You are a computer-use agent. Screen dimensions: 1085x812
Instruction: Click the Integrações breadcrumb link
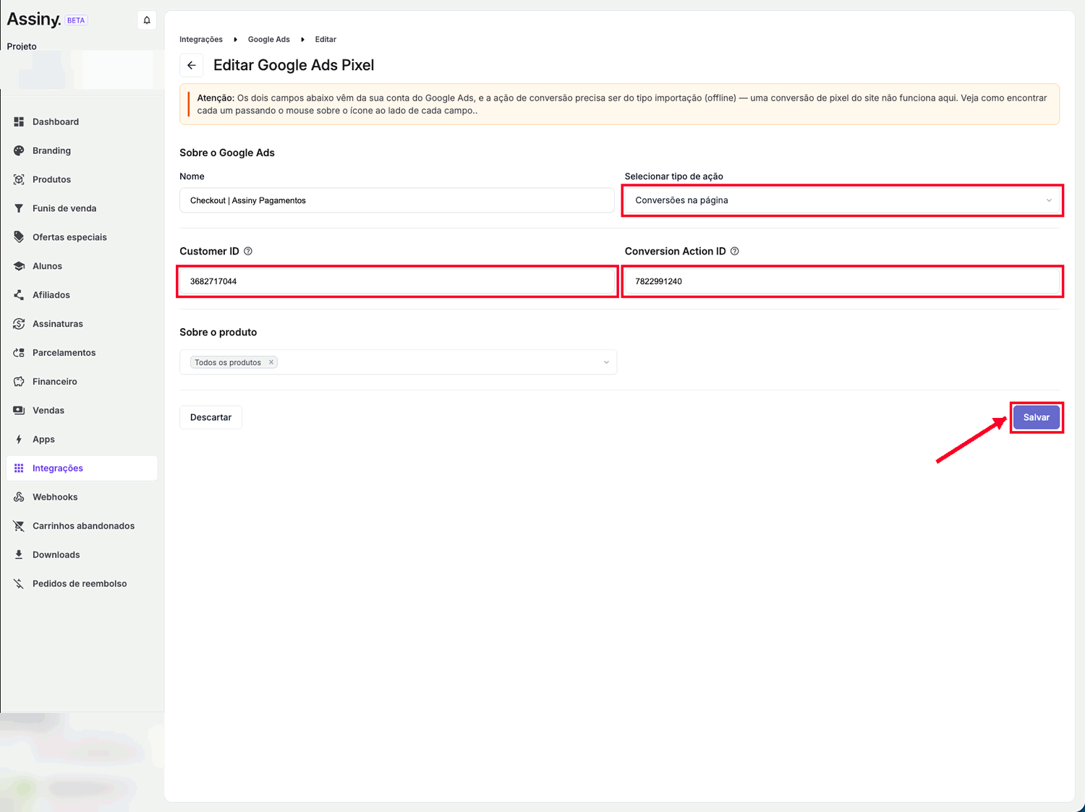tap(201, 39)
